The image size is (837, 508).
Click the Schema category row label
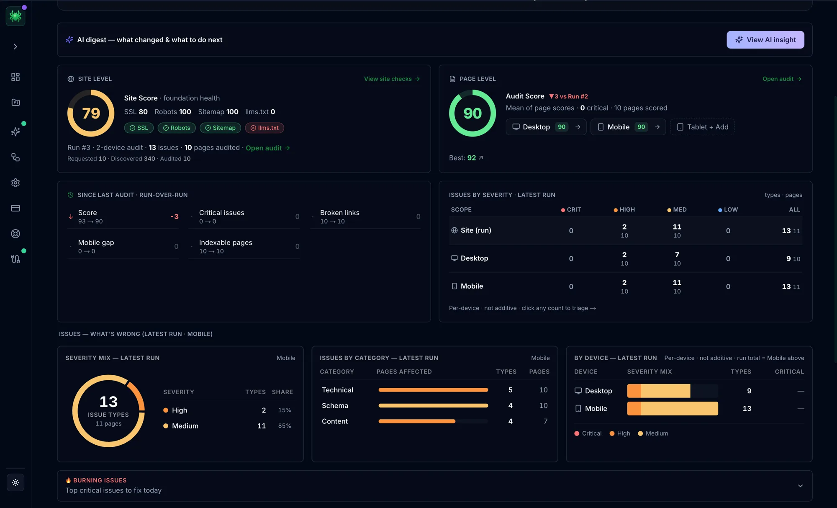click(x=335, y=406)
